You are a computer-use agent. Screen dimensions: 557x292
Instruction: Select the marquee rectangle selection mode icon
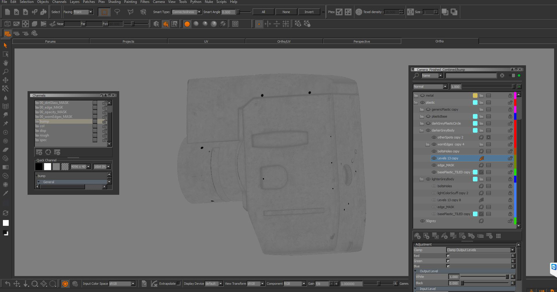coord(104,12)
